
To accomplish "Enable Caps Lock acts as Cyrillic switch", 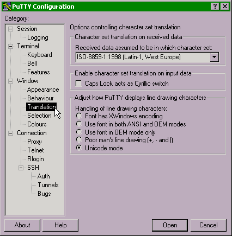I will pos(79,84).
